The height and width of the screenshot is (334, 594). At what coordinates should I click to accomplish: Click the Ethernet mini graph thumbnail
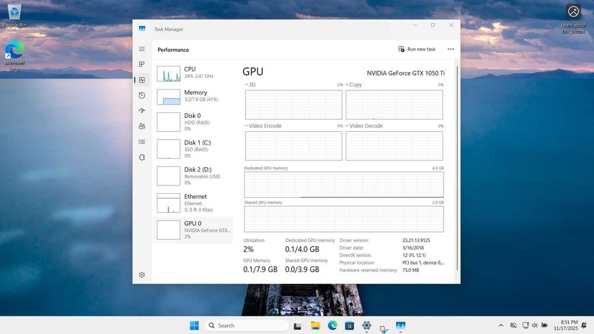click(x=169, y=203)
